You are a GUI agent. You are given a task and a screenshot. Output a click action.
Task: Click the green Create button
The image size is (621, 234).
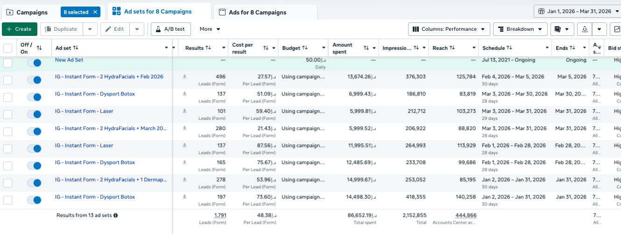[19, 29]
